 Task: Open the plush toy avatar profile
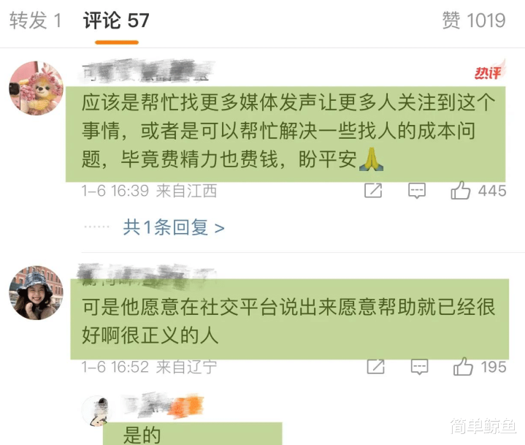click(37, 88)
